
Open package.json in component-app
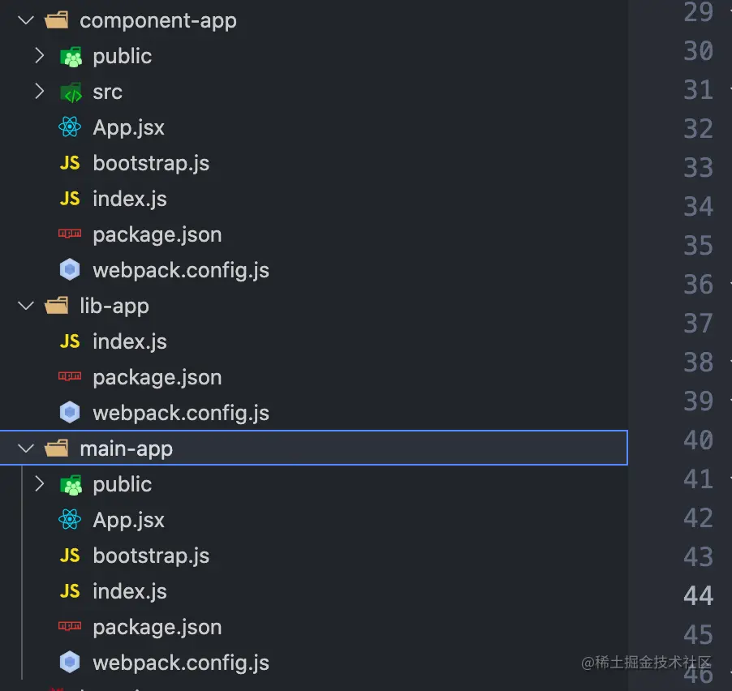click(157, 234)
